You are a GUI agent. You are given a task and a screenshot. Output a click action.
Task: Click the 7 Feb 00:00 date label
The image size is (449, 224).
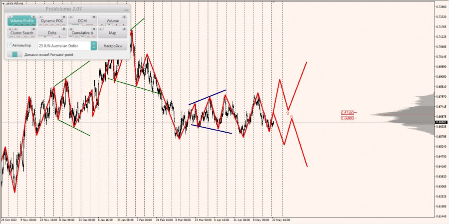[144, 220]
